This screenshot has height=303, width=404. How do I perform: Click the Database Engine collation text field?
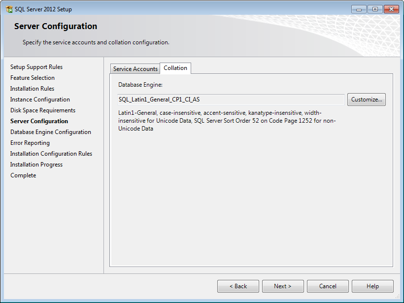231,100
